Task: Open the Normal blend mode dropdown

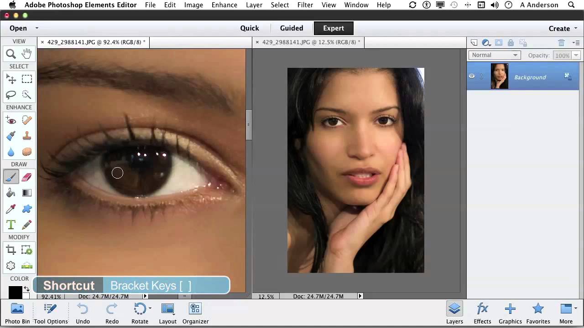Action: [495, 55]
